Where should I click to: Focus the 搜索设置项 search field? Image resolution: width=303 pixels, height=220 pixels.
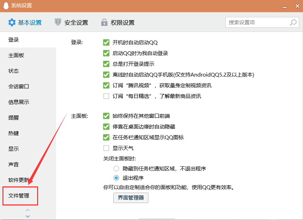coord(262,23)
